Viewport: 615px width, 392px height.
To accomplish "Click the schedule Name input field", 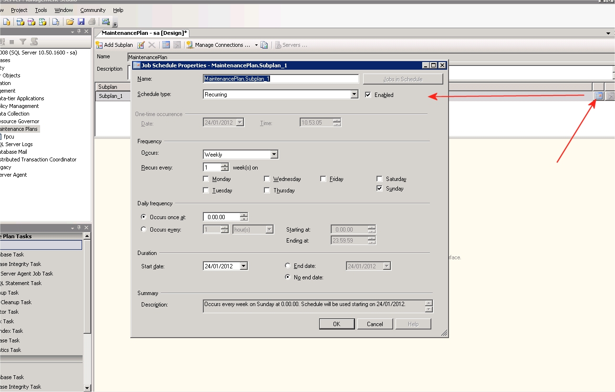I will tap(281, 79).
